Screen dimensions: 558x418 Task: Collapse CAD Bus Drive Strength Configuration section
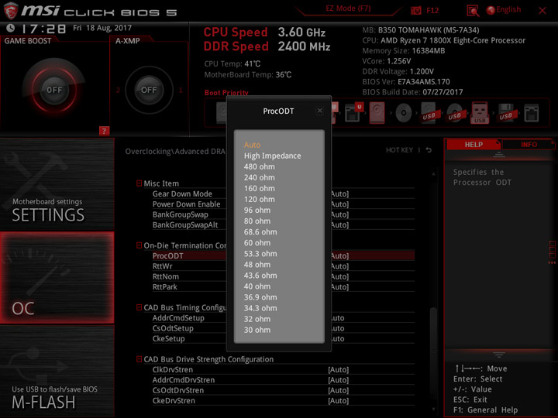point(139,359)
